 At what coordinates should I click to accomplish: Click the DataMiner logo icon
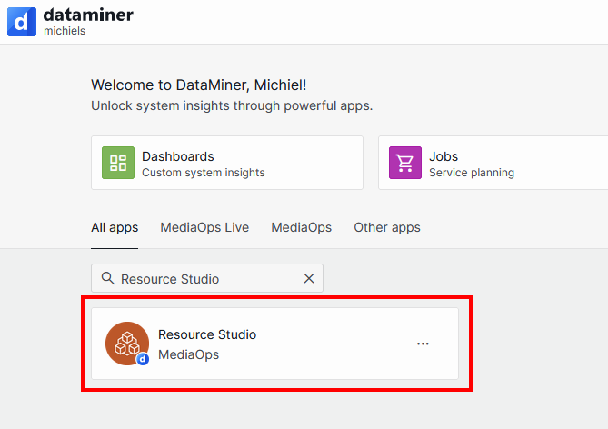click(x=22, y=22)
